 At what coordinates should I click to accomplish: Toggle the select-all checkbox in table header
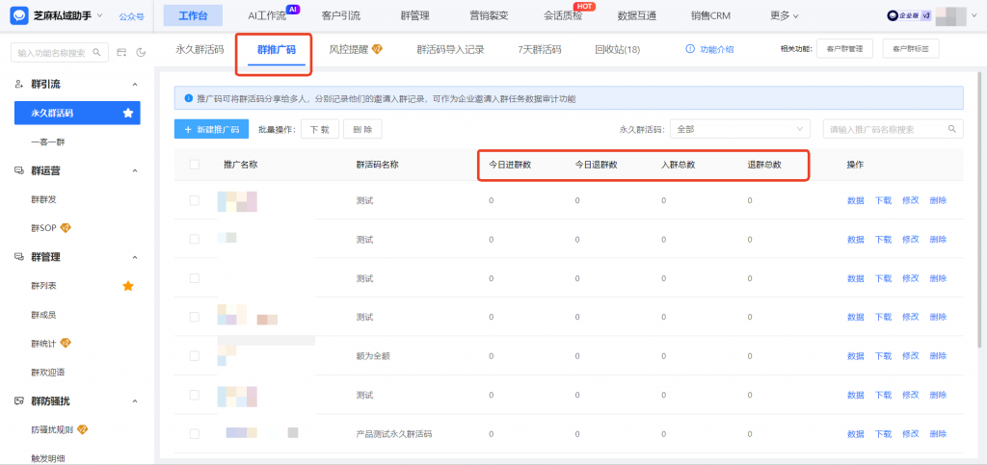(195, 165)
